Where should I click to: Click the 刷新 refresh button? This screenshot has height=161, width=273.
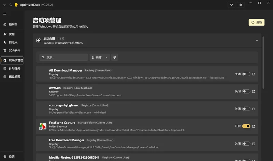257,22
